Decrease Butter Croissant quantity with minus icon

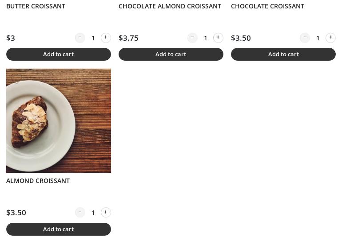point(80,38)
